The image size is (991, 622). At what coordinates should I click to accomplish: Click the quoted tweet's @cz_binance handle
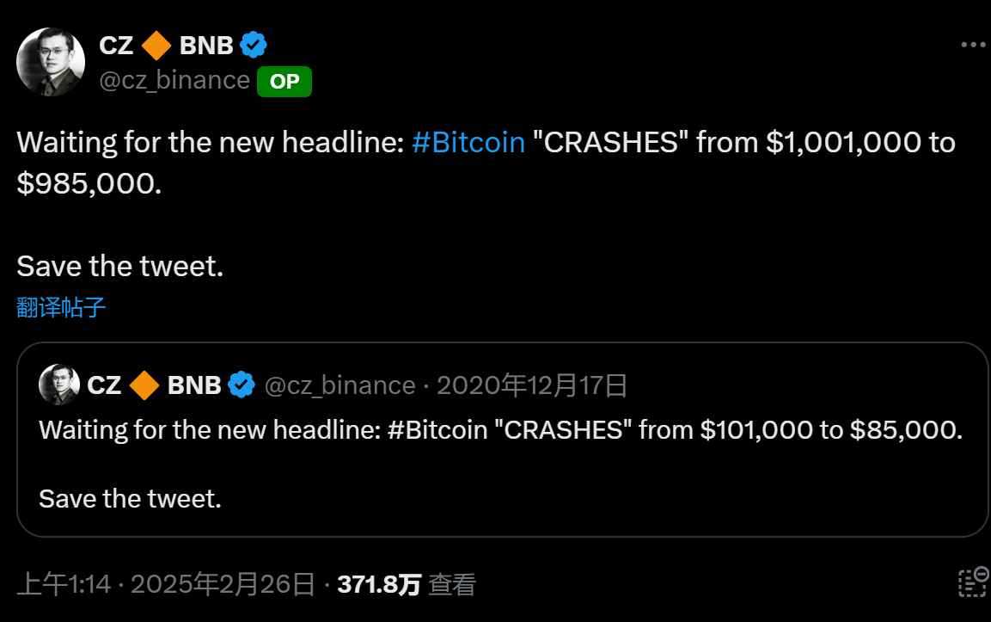click(340, 385)
